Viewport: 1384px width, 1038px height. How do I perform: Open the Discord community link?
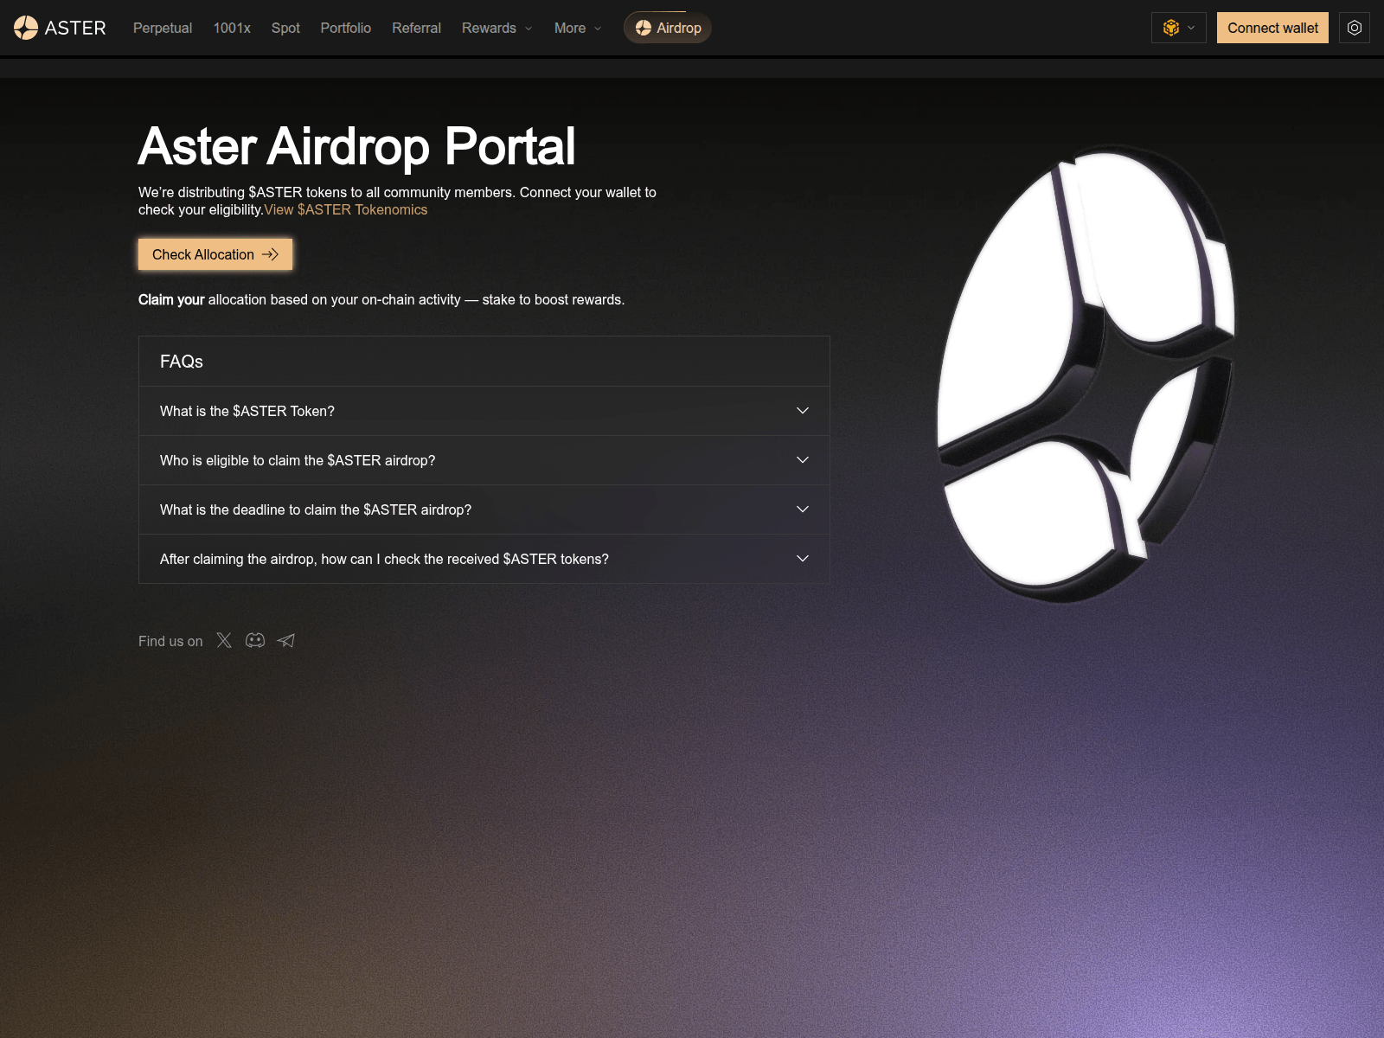click(255, 640)
